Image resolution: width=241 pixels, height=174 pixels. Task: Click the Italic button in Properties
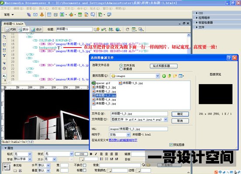[96, 154]
